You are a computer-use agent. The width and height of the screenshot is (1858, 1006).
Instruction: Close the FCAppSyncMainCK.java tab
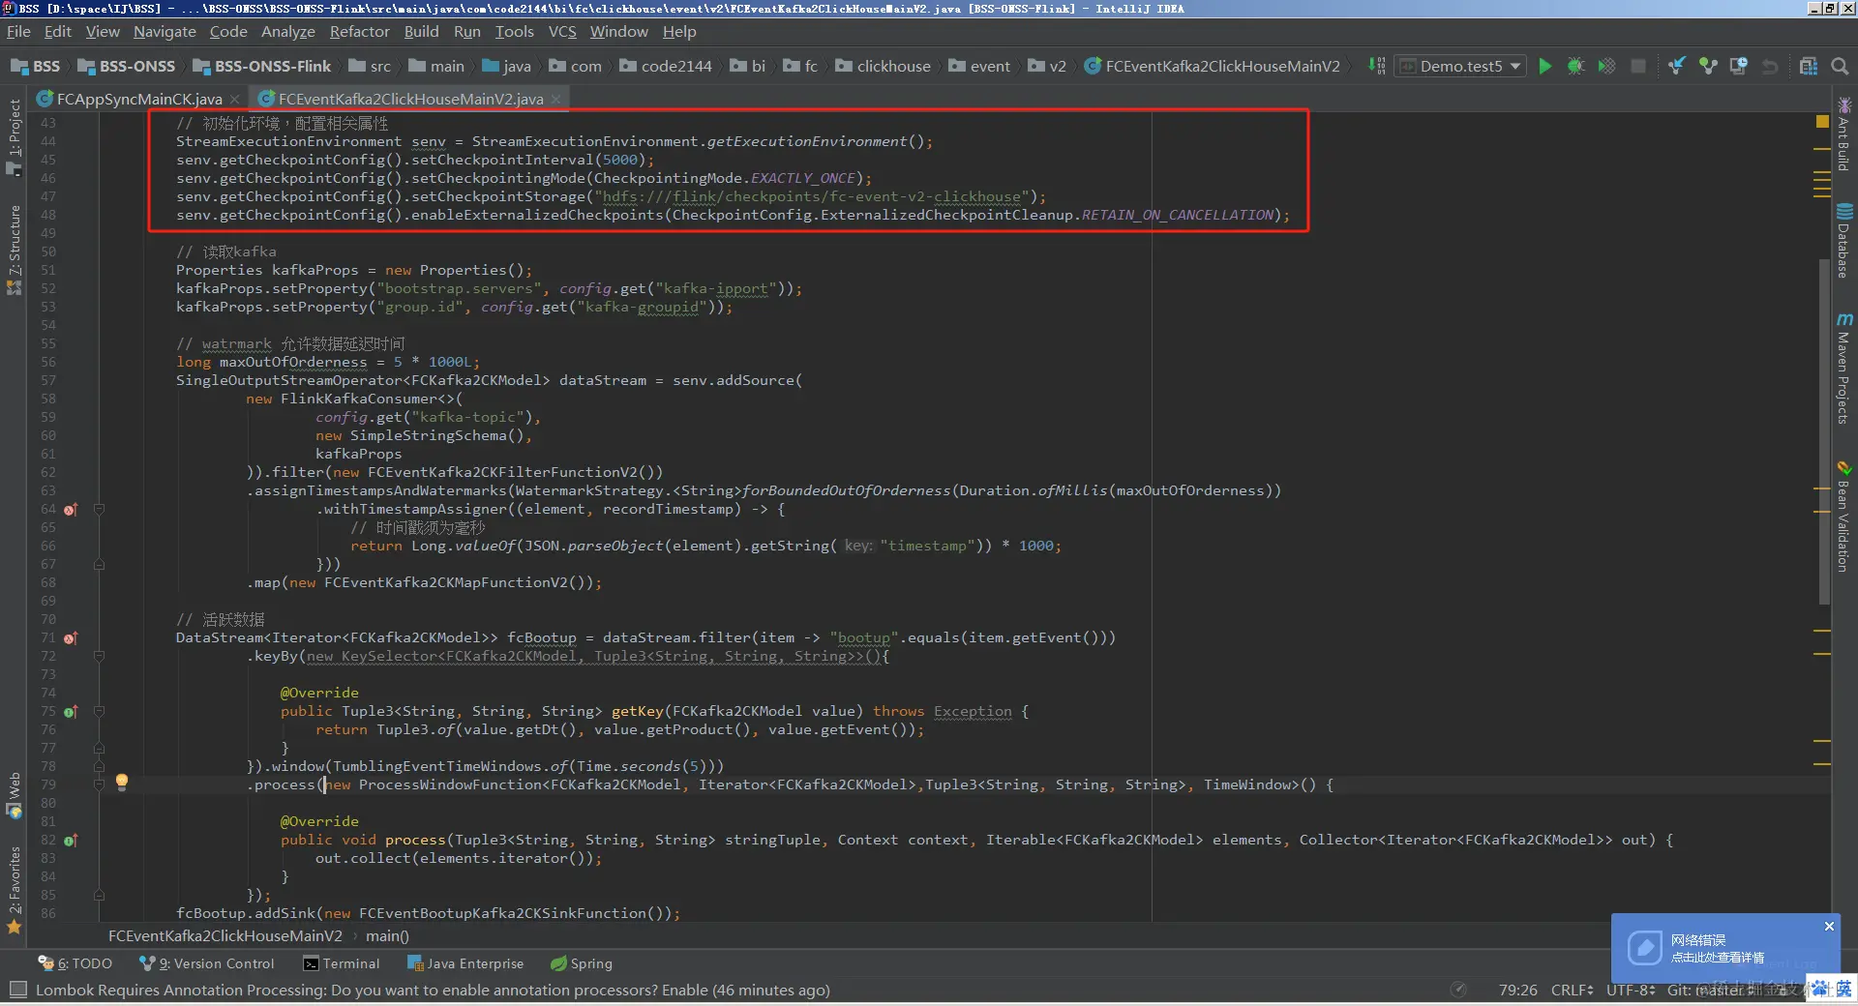[x=235, y=99]
